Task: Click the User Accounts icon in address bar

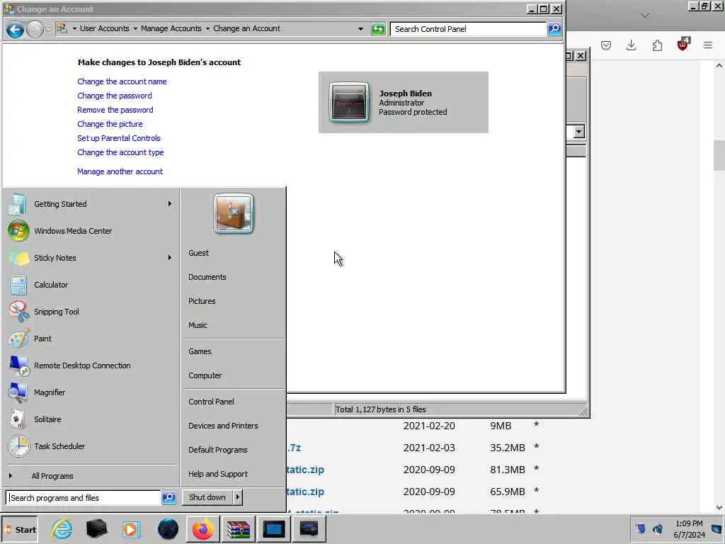Action: (62, 28)
